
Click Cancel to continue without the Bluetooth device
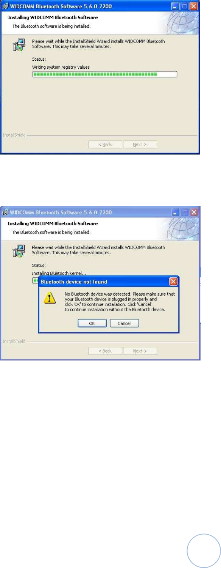click(x=124, y=323)
